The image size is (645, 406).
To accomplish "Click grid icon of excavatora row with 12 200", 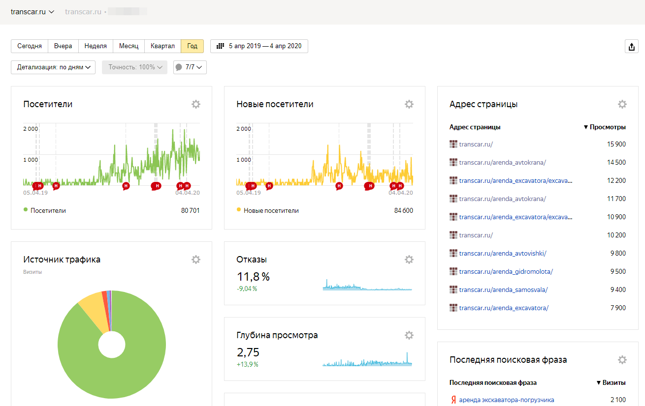I will coord(453,181).
